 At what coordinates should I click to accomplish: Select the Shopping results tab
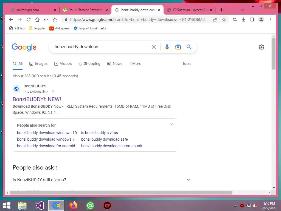coord(89,64)
